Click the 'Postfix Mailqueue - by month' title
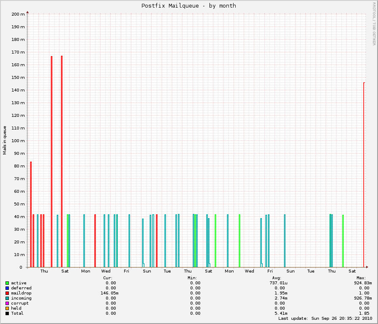The height and width of the screenshot is (324, 378). [188, 6]
